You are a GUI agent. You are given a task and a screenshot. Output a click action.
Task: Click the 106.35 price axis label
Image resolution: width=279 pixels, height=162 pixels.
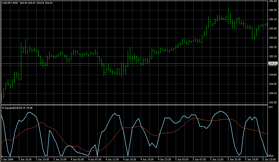pyautogui.click(x=273, y=10)
